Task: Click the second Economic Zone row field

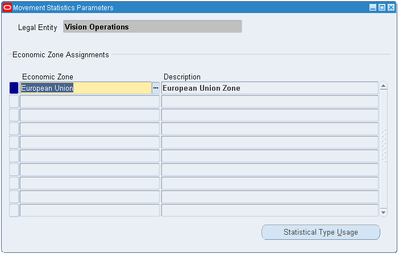Action: pos(89,101)
